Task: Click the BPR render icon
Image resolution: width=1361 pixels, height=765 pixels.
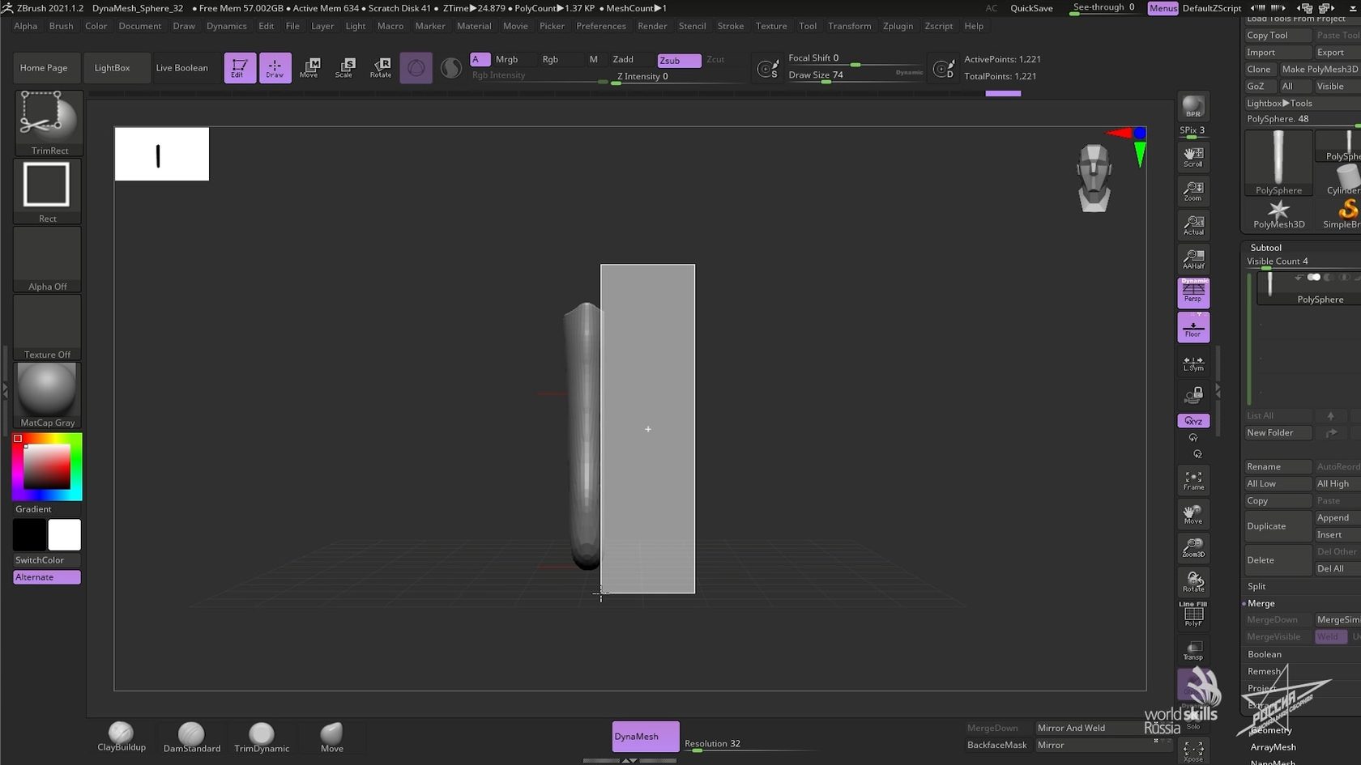Action: pyautogui.click(x=1193, y=107)
